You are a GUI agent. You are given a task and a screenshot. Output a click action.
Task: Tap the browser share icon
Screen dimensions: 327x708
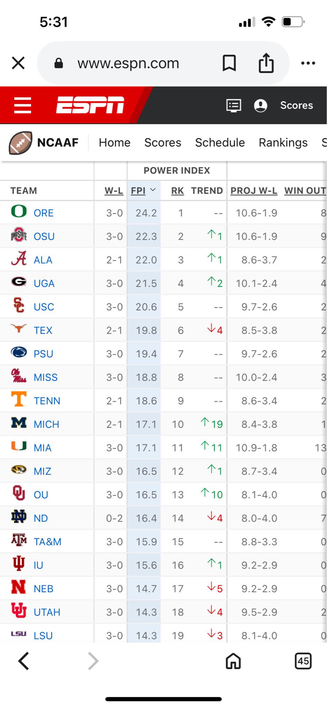pos(266,63)
